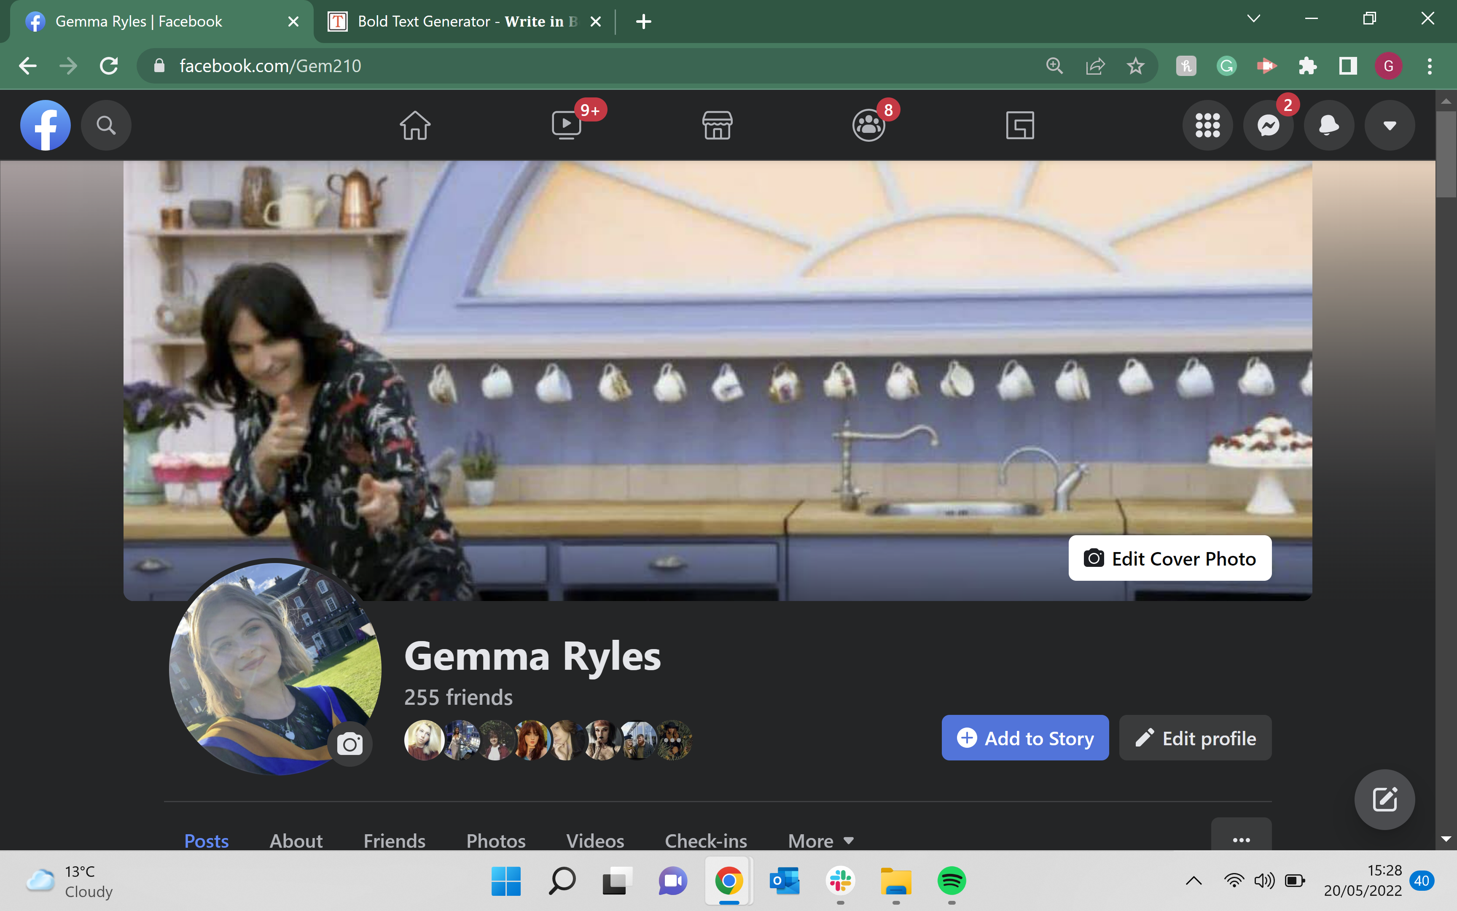The width and height of the screenshot is (1457, 911).
Task: Open the Extensions puzzle piece menu
Action: point(1307,66)
